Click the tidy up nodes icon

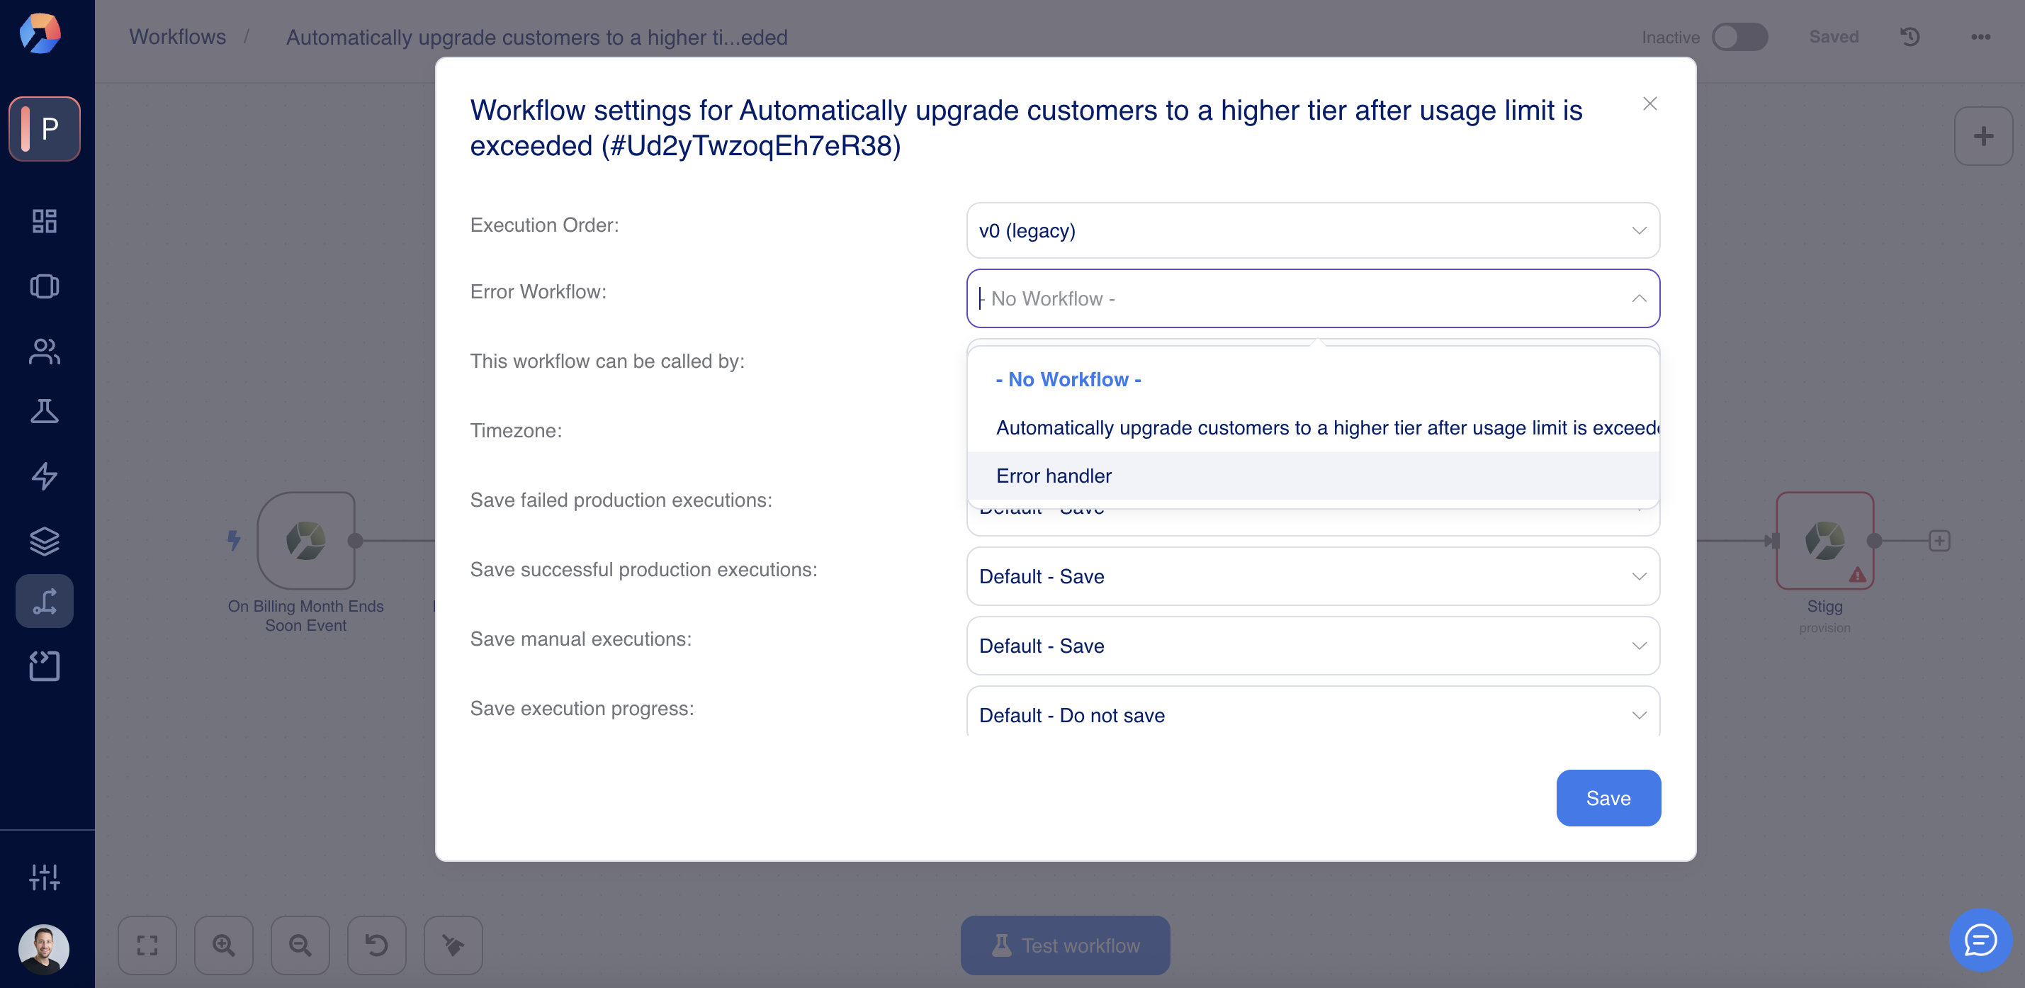click(x=453, y=945)
